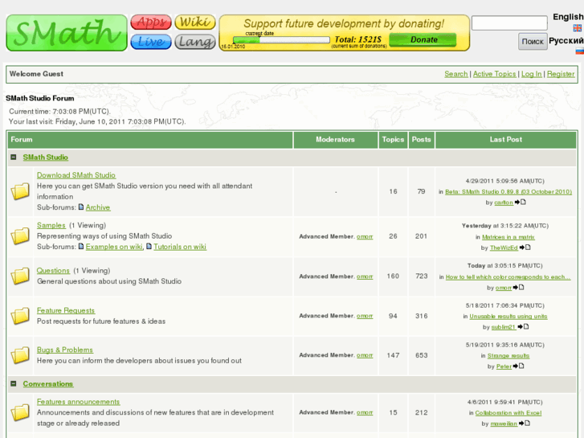
Task: Switch language to English
Action: coord(568,17)
